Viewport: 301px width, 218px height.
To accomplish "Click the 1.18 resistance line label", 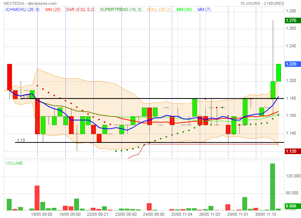I will [x=26, y=96].
